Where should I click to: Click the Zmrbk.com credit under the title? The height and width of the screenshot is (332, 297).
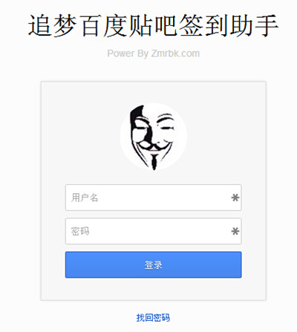175,53
